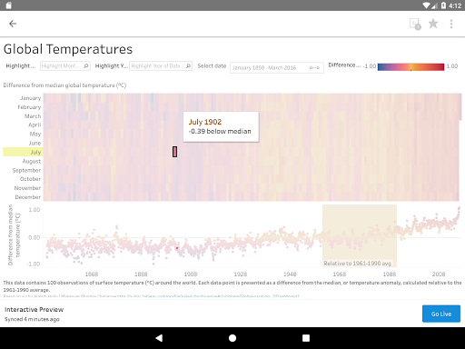The width and height of the screenshot is (465, 349).
Task: Tap the Android back triangle button
Action: pyautogui.click(x=159, y=338)
